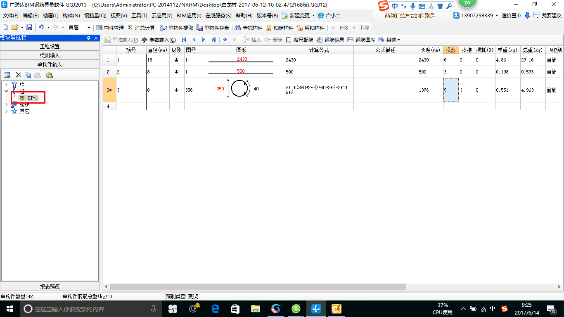Click the clipboard paste icon with yellow folder

click(50, 75)
